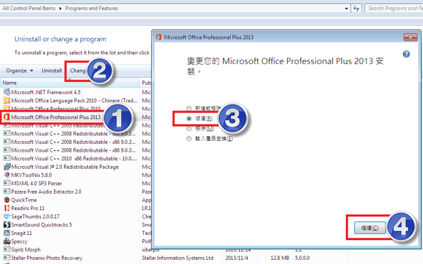This screenshot has height=264, width=423.
Task: Click the 2013/11/4 install date cell
Action: click(x=236, y=258)
